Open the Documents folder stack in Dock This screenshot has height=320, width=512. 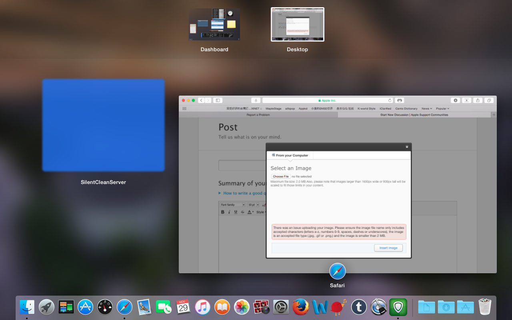tap(426, 307)
